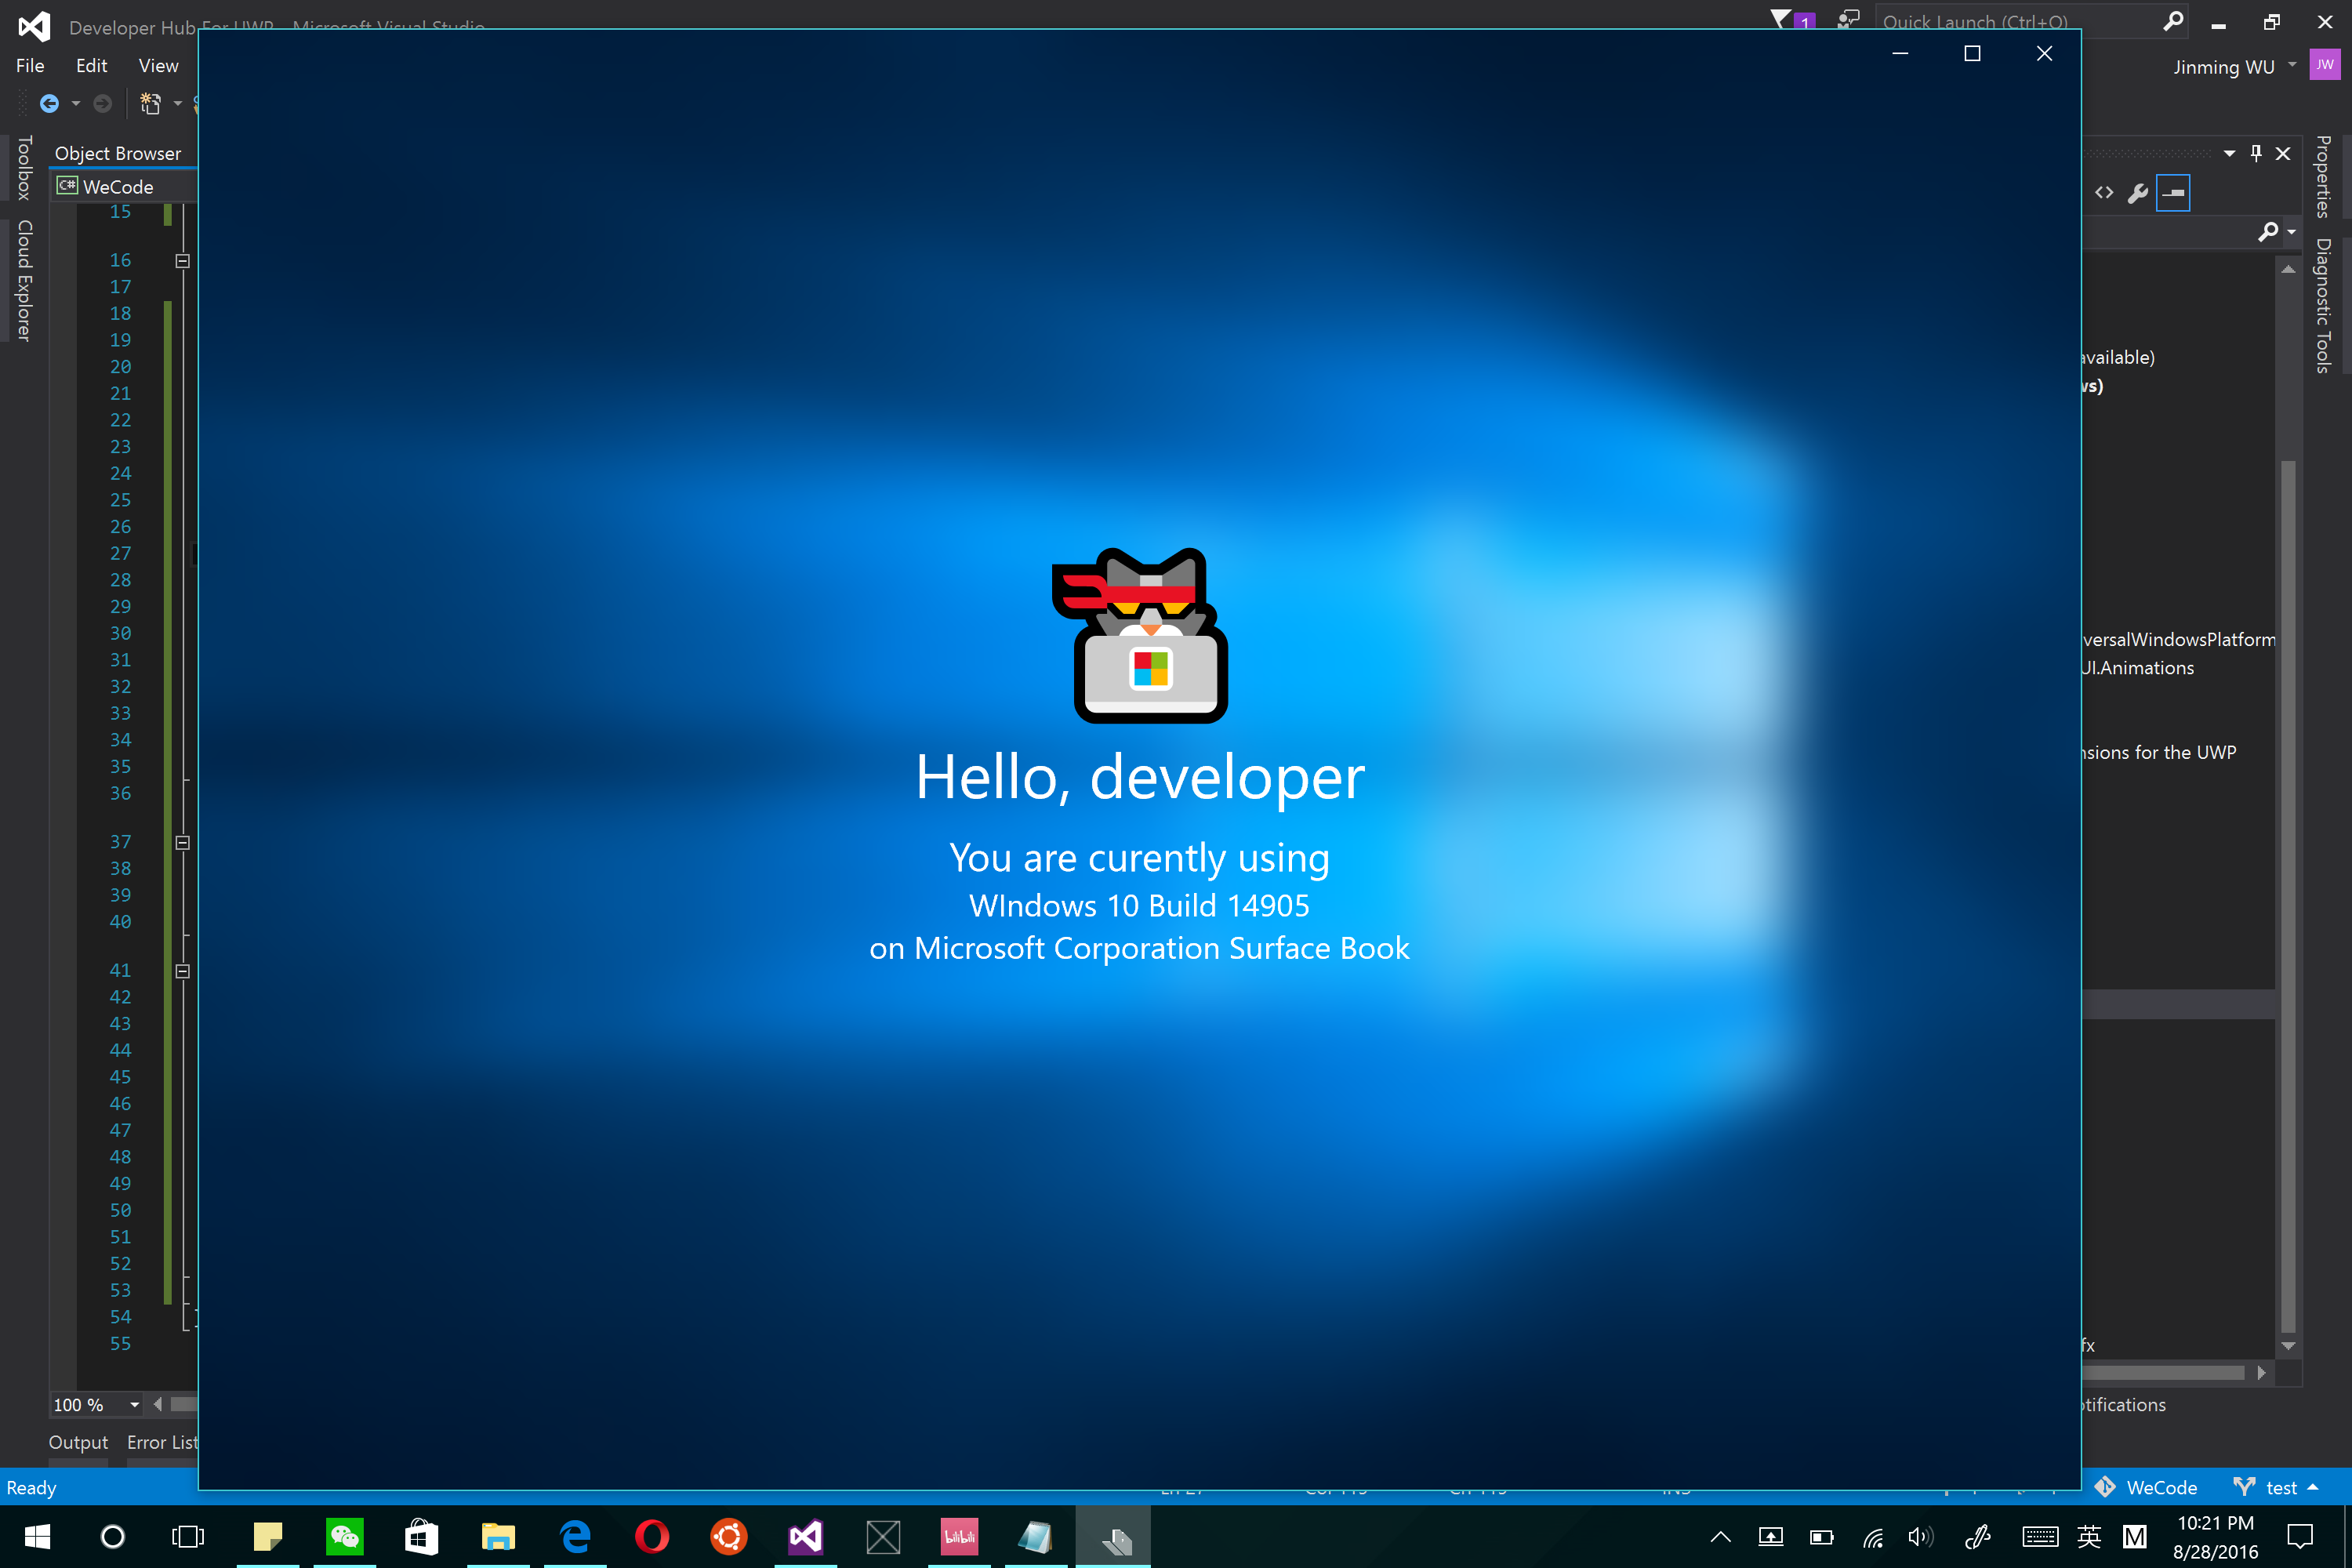Open Ubuntu app from the taskbar
The image size is (2352, 1568).
pyautogui.click(x=729, y=1537)
